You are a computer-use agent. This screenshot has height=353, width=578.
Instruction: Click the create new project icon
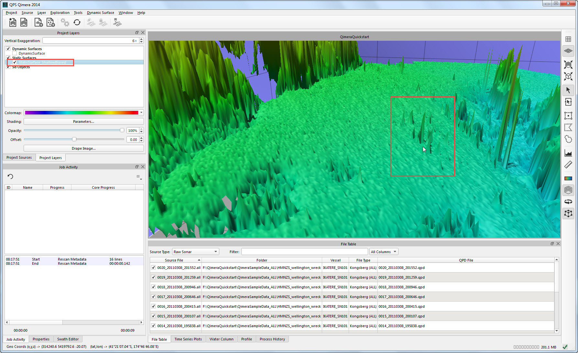pyautogui.click(x=13, y=22)
